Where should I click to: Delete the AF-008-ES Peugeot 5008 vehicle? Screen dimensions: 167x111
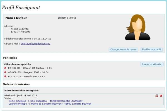[x=5, y=72]
